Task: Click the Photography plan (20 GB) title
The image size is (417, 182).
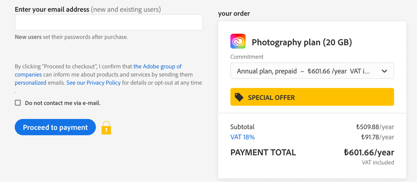Action: [x=302, y=42]
